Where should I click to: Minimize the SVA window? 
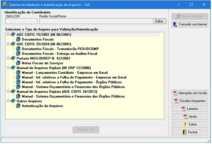179,5
